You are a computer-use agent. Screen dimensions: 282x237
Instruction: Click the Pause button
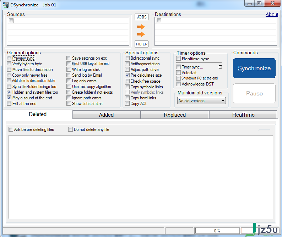point(254,93)
